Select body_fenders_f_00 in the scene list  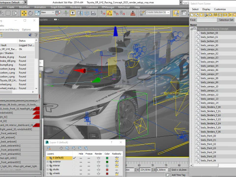tap(211, 107)
